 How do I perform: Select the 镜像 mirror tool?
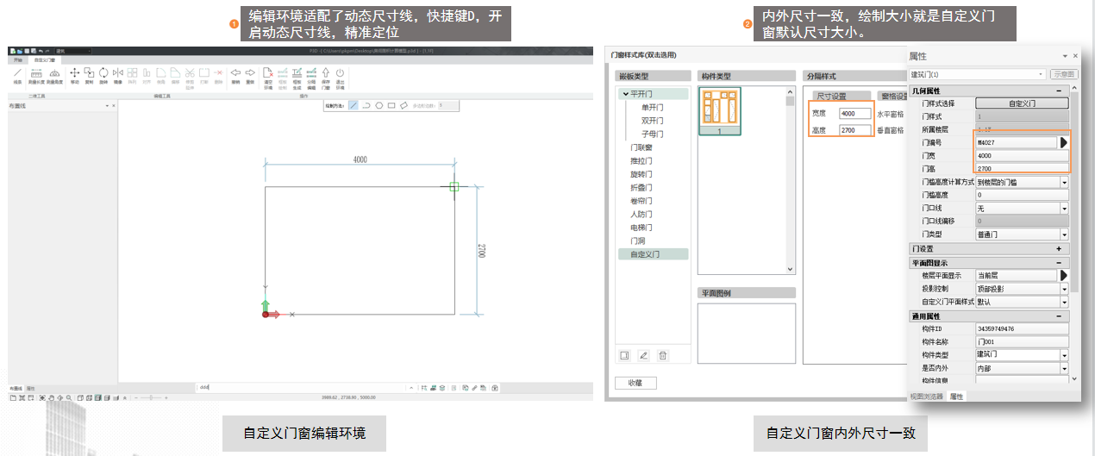click(x=118, y=76)
